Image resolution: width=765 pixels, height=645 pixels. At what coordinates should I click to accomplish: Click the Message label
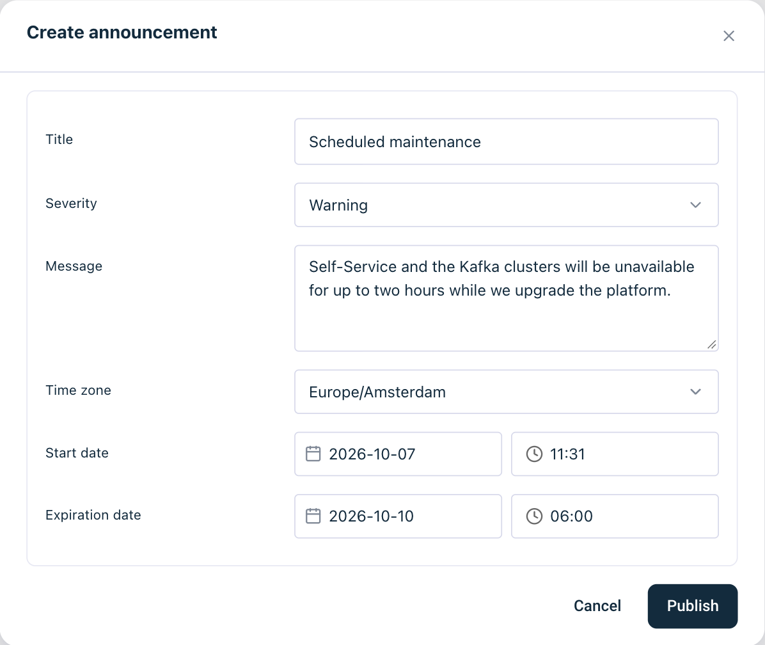pos(74,266)
